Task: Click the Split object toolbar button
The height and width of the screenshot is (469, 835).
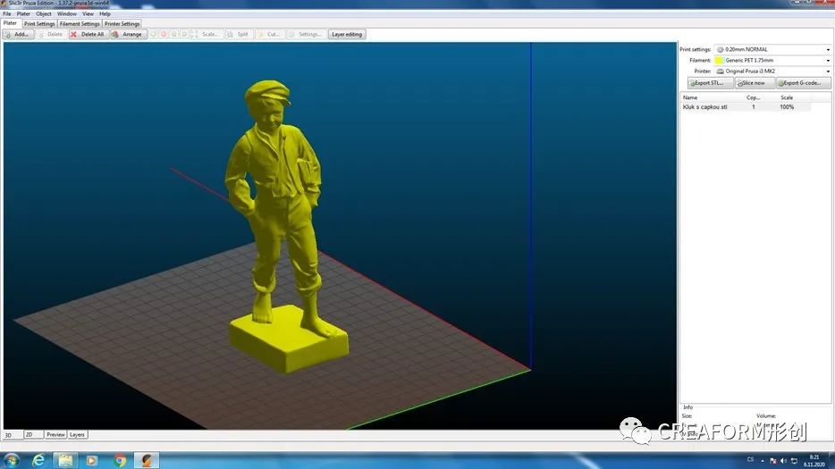Action: click(x=238, y=34)
